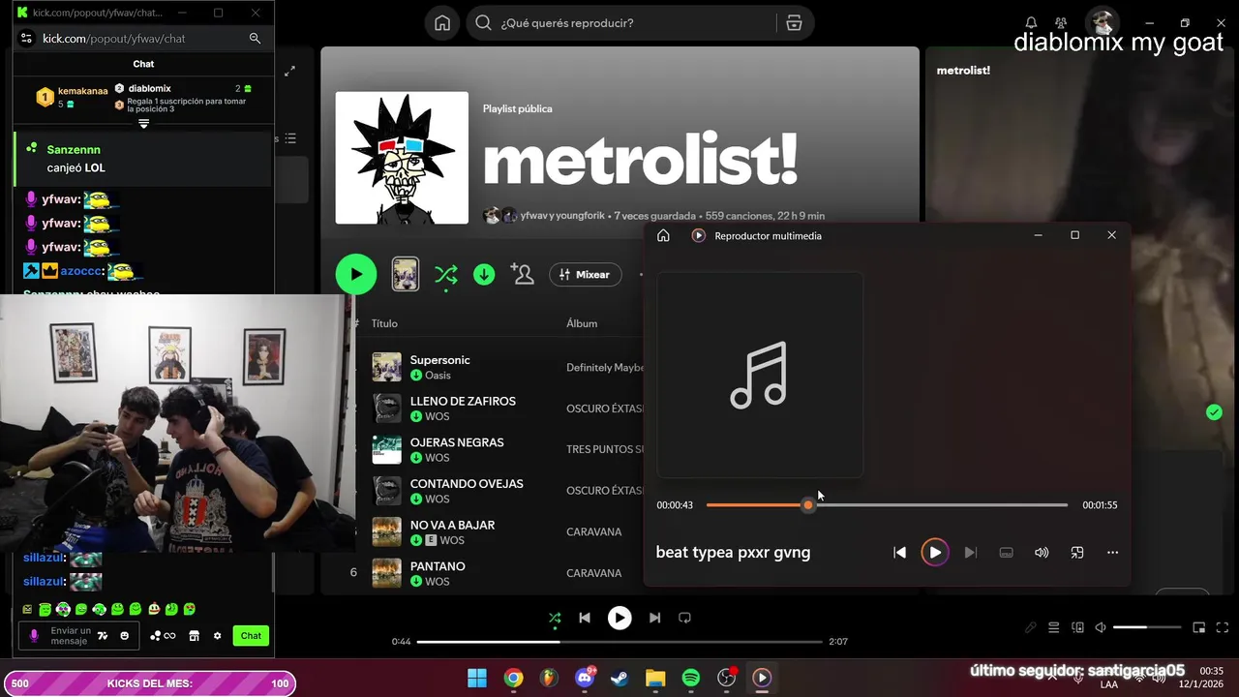Open Spotify queue icon
Image resolution: width=1239 pixels, height=697 pixels.
(1054, 627)
